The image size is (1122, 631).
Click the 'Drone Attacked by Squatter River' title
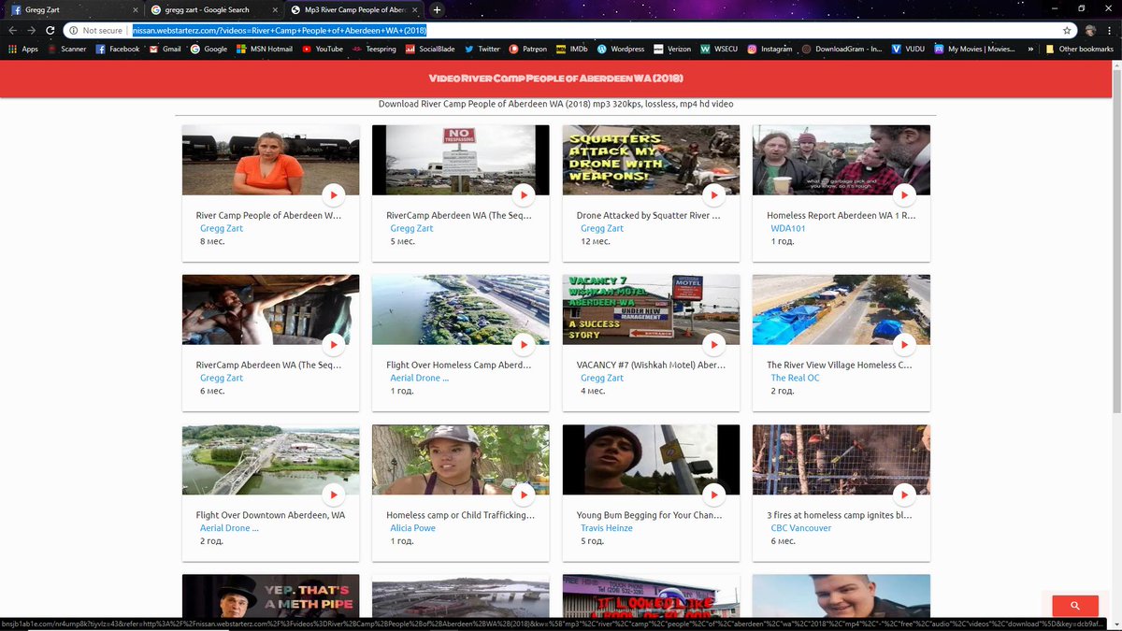tap(648, 215)
